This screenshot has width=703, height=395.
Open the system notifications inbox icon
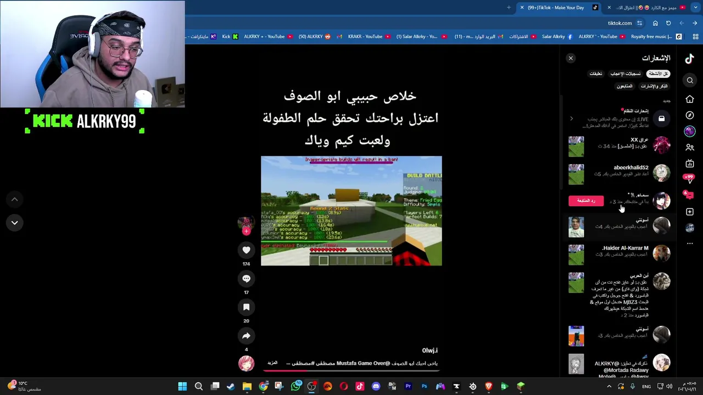661,119
